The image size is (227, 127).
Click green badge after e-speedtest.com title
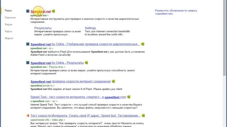click(x=129, y=97)
